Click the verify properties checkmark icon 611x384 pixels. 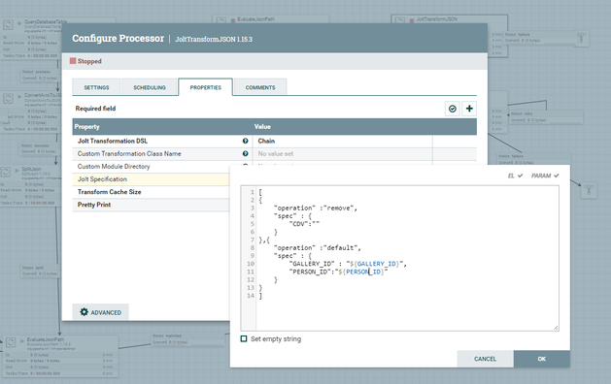click(453, 109)
